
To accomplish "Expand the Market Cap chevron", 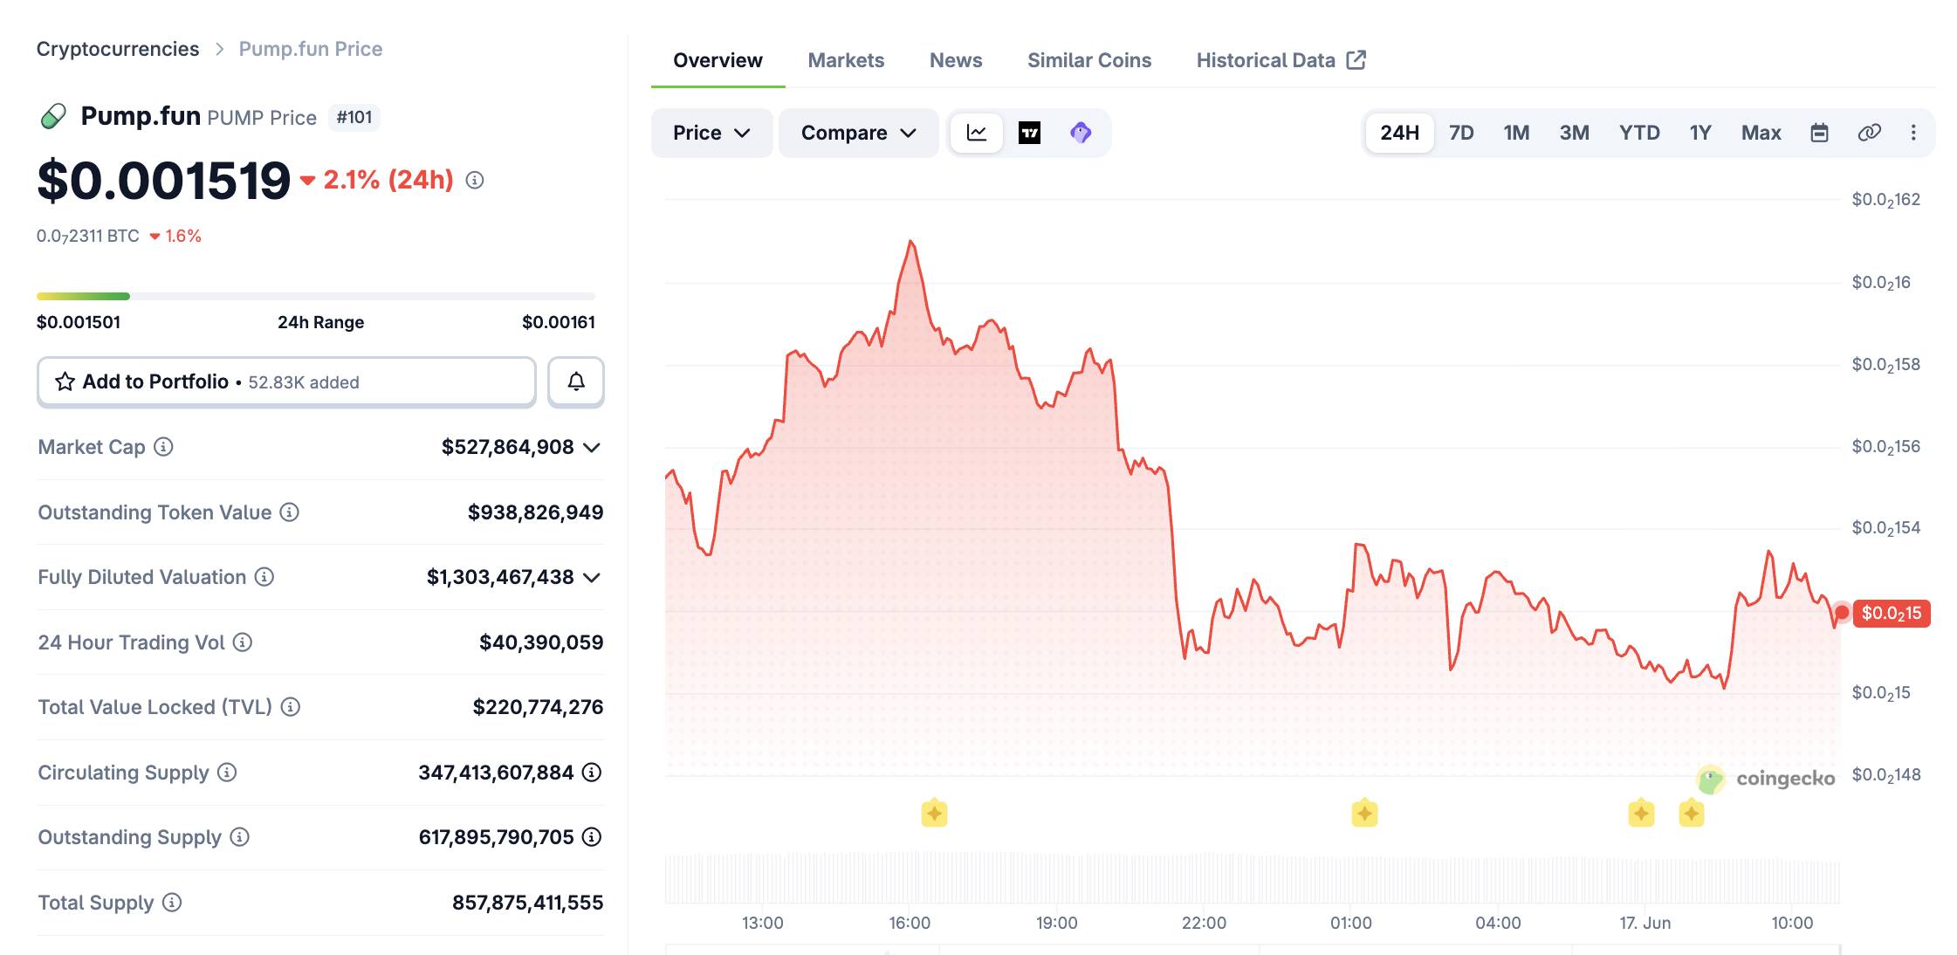I will [x=592, y=448].
